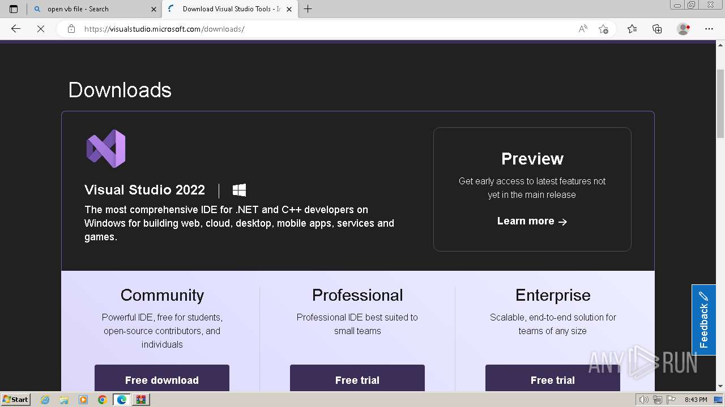Switch to 'open vb file - Search' tab
725x407 pixels.
tap(94, 9)
